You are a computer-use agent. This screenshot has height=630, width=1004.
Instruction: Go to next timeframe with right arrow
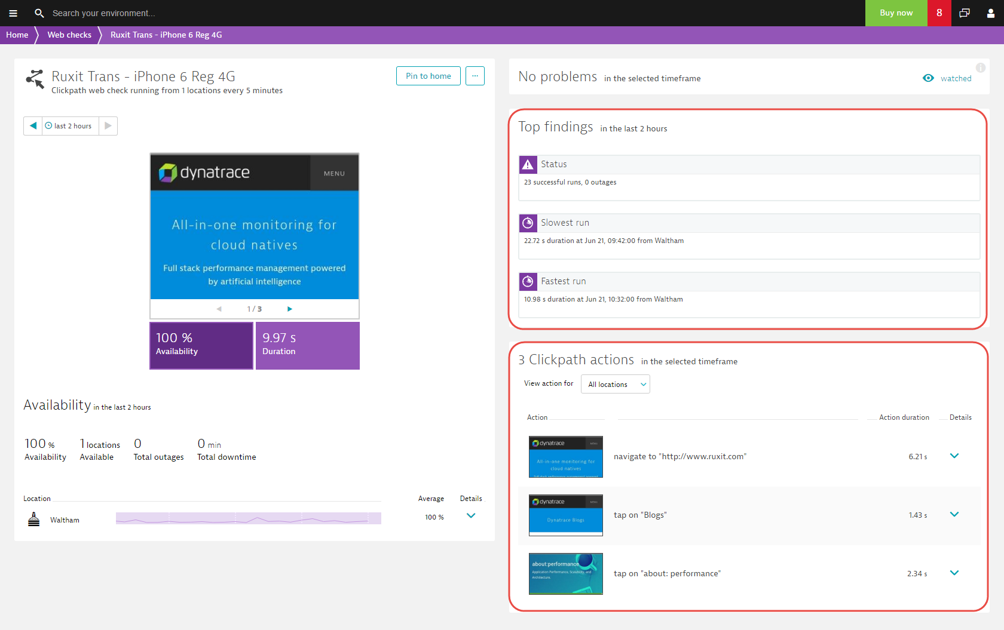[108, 125]
